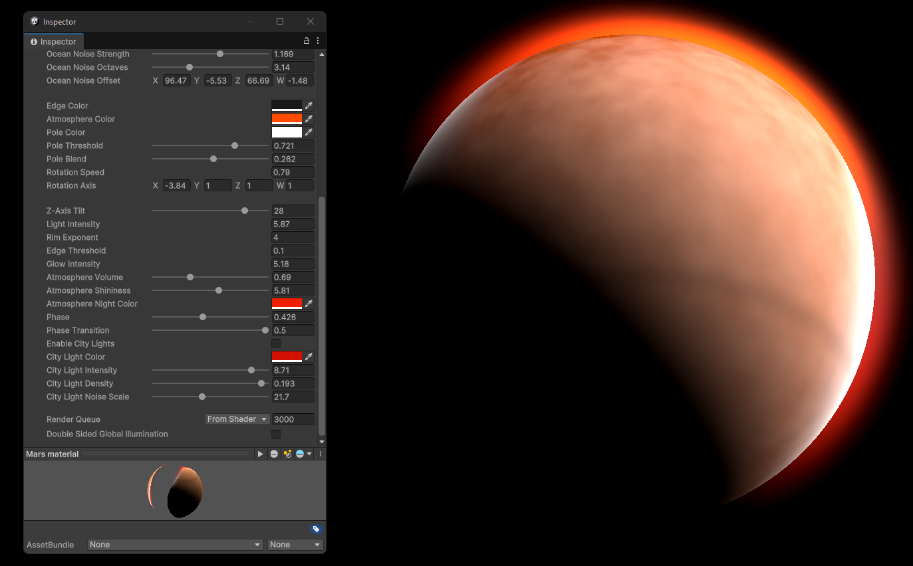Click the Atmosphere Night Color label
The image size is (913, 566).
pyautogui.click(x=92, y=304)
